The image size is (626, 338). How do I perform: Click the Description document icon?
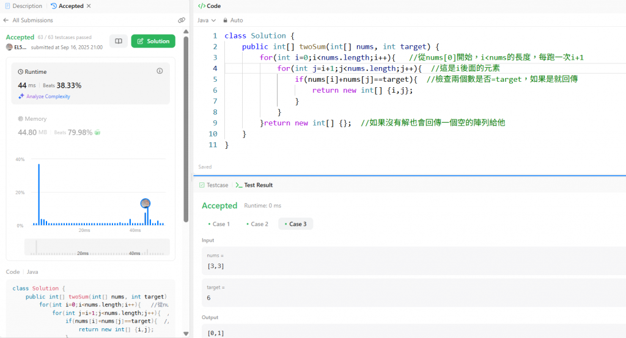7,6
